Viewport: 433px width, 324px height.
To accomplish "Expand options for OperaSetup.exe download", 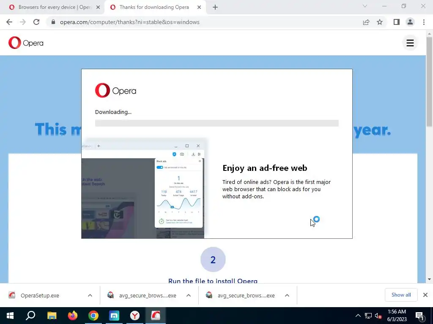I will point(90,295).
